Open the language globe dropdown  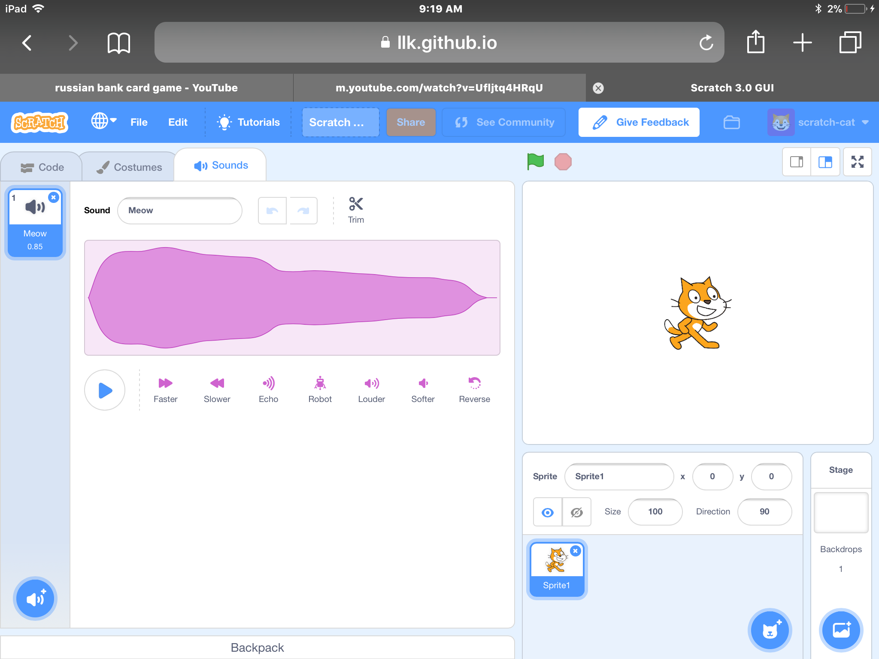pos(103,122)
